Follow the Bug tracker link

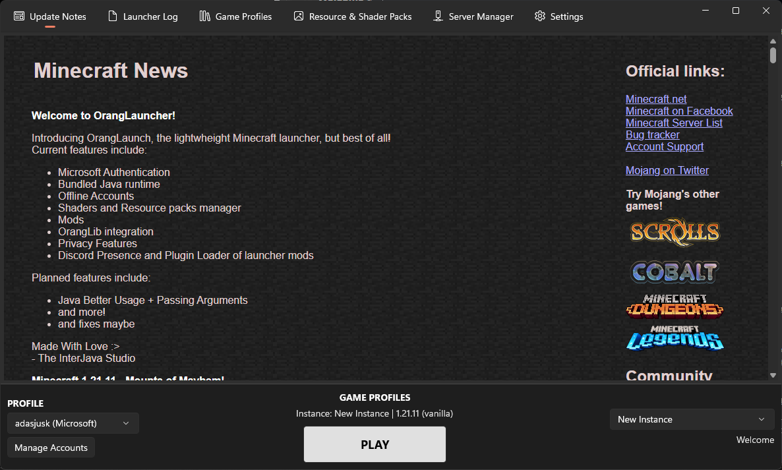tap(652, 134)
